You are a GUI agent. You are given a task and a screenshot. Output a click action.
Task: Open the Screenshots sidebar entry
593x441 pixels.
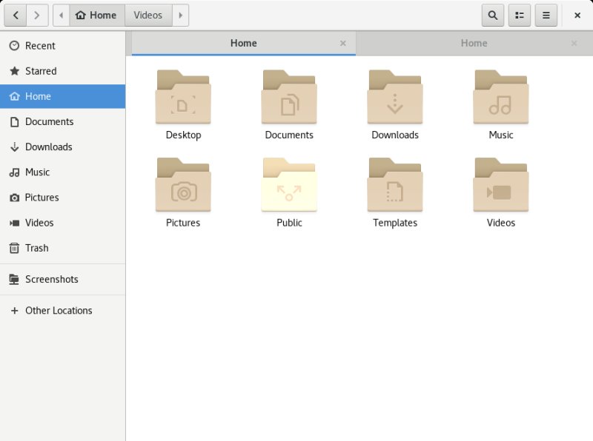[52, 279]
